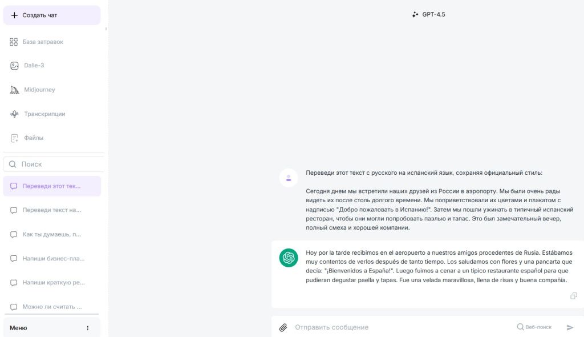Screen dimensions: 584x337
Task: Select chat 'Напиши бизнес-пла...'
Action: click(52, 258)
